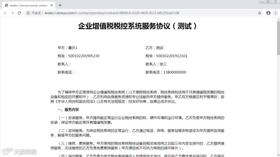Click the paragraph starting （三）维修、更换服务
The height and width of the screenshot is (157, 280).
coord(137,146)
